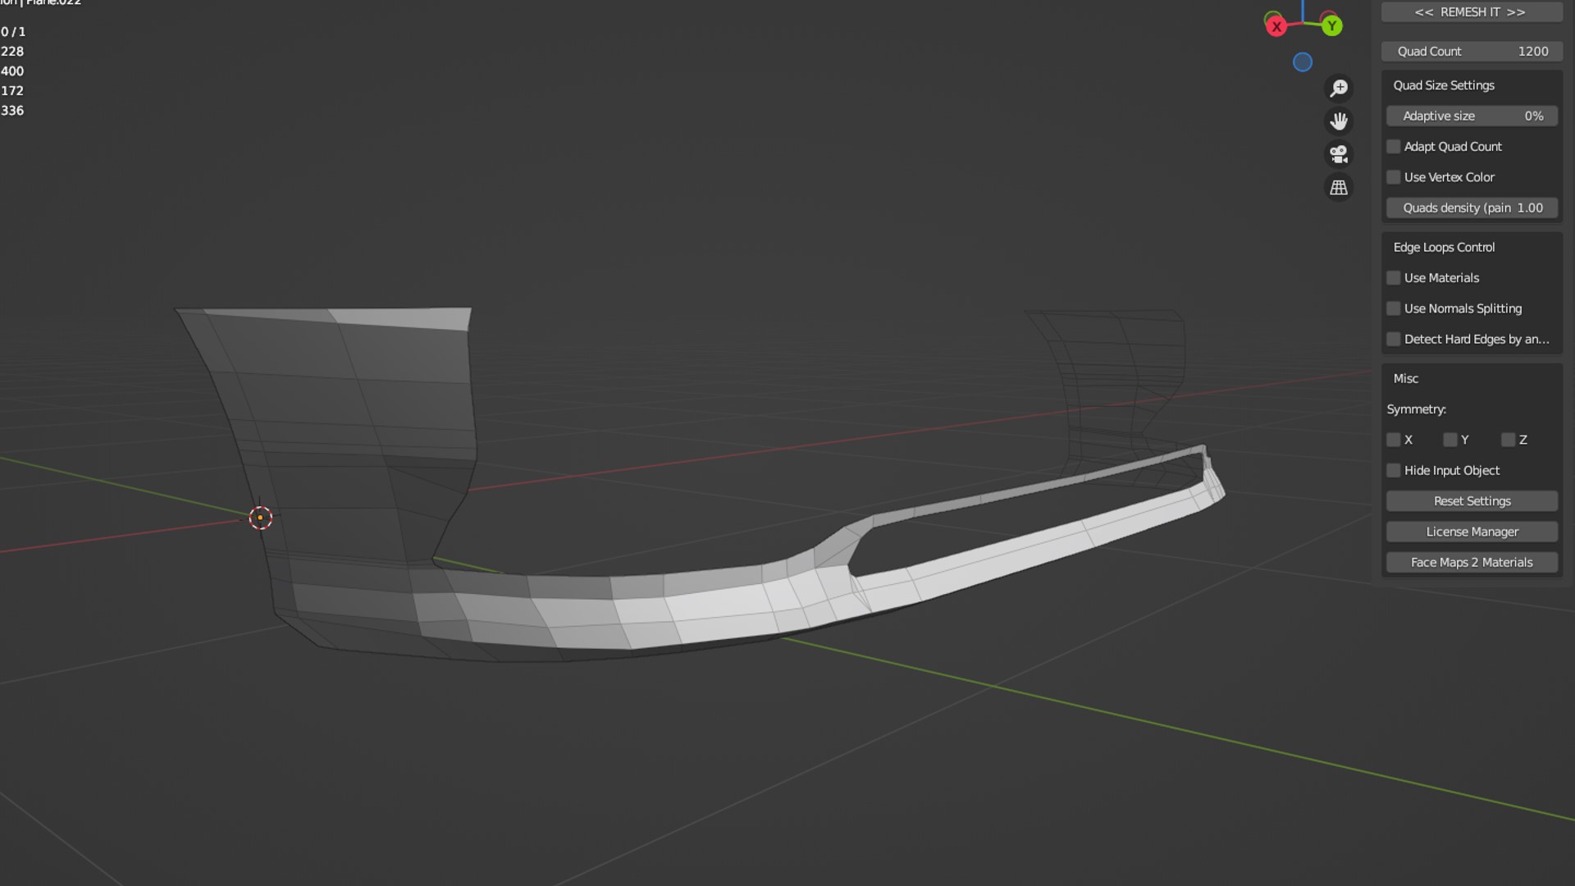Click the 3D cursor in the viewport
The width and height of the screenshot is (1575, 886).
coord(261,518)
